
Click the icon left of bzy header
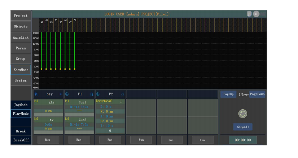point(35,94)
